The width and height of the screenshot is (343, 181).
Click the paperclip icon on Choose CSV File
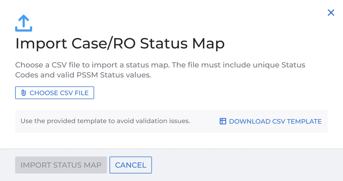[x=24, y=93]
